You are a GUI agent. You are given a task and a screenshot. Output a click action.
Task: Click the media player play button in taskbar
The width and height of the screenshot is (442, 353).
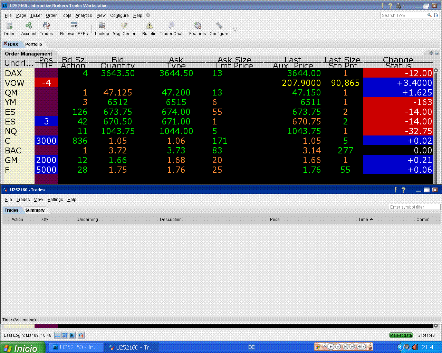[x=331, y=347]
